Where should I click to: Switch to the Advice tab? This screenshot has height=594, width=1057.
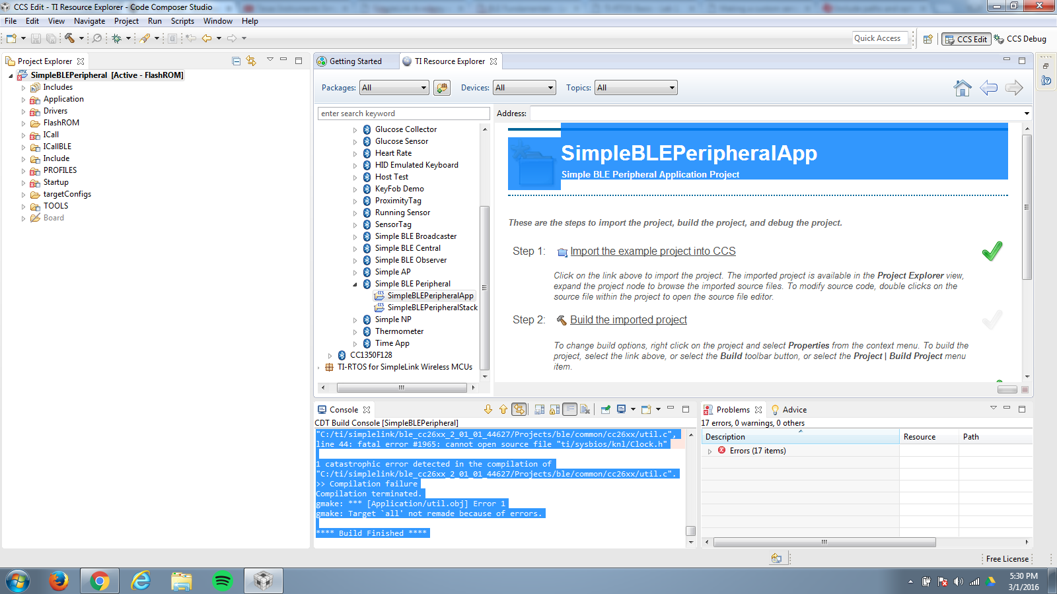[788, 410]
